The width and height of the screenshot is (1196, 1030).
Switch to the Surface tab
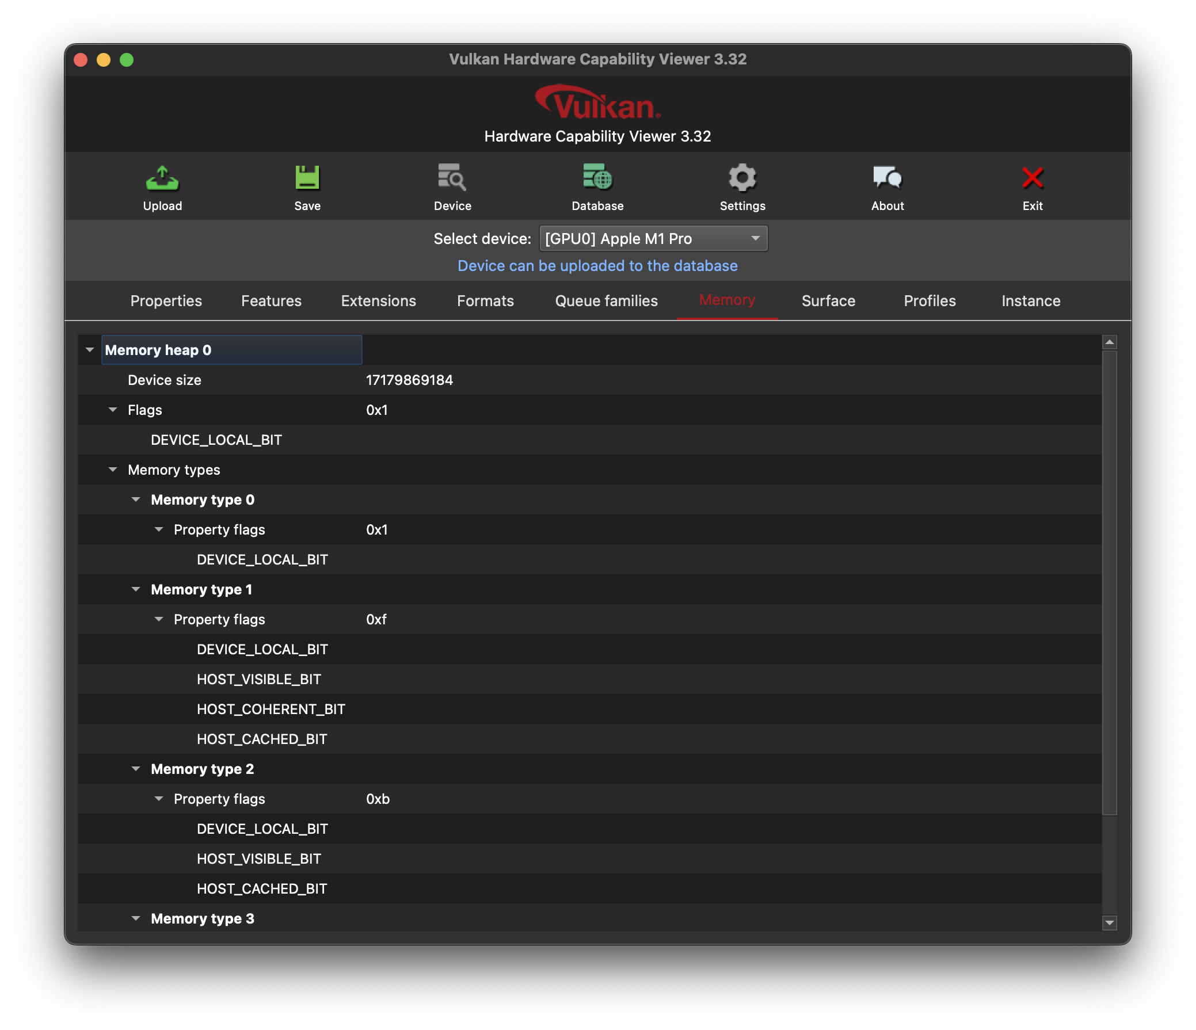[x=828, y=300]
